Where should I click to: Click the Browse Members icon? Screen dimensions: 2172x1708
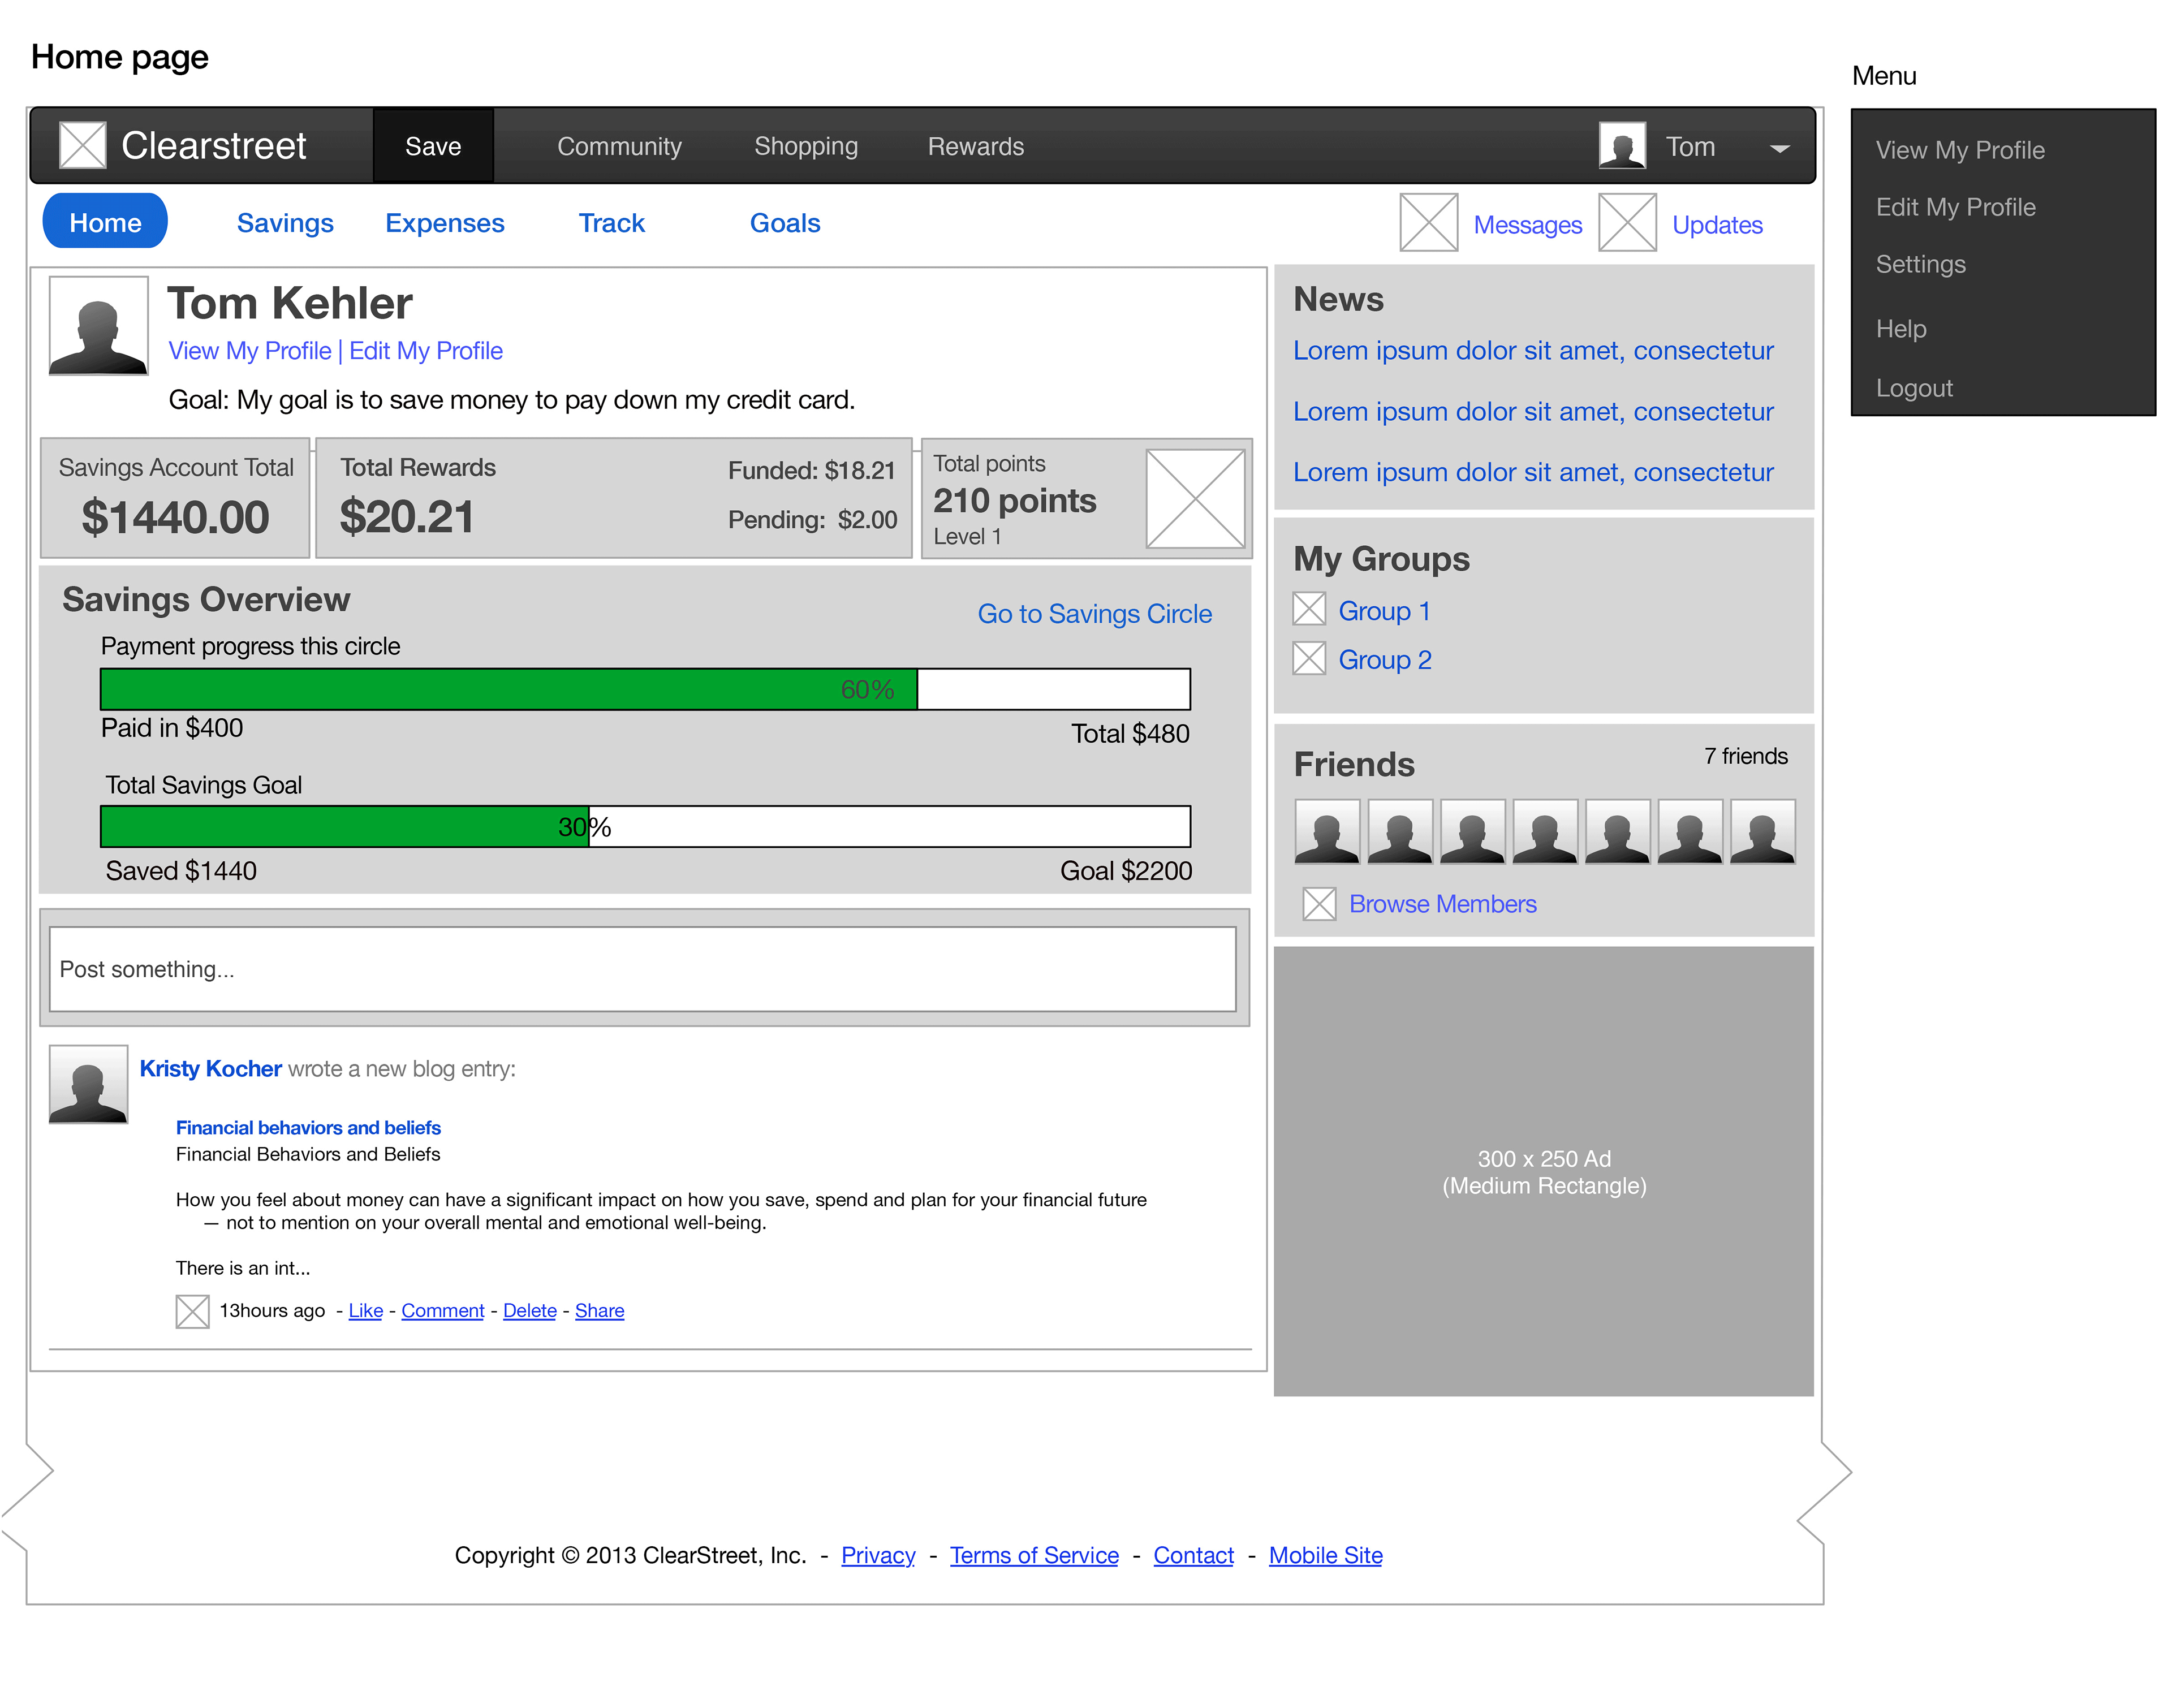coord(1319,904)
